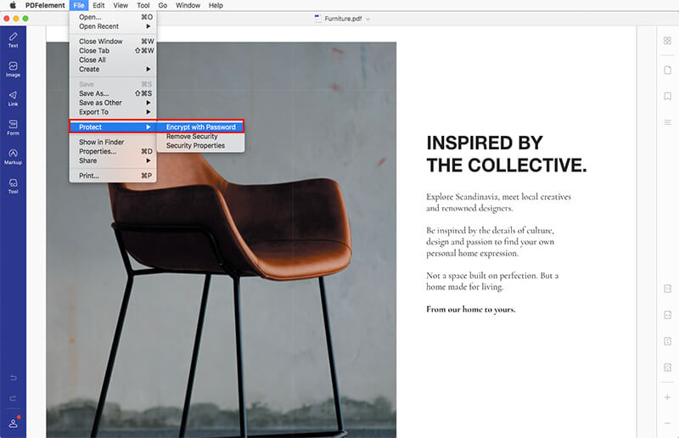Click the undo arrow icon
Screen dimensions: 679x438
(13, 377)
